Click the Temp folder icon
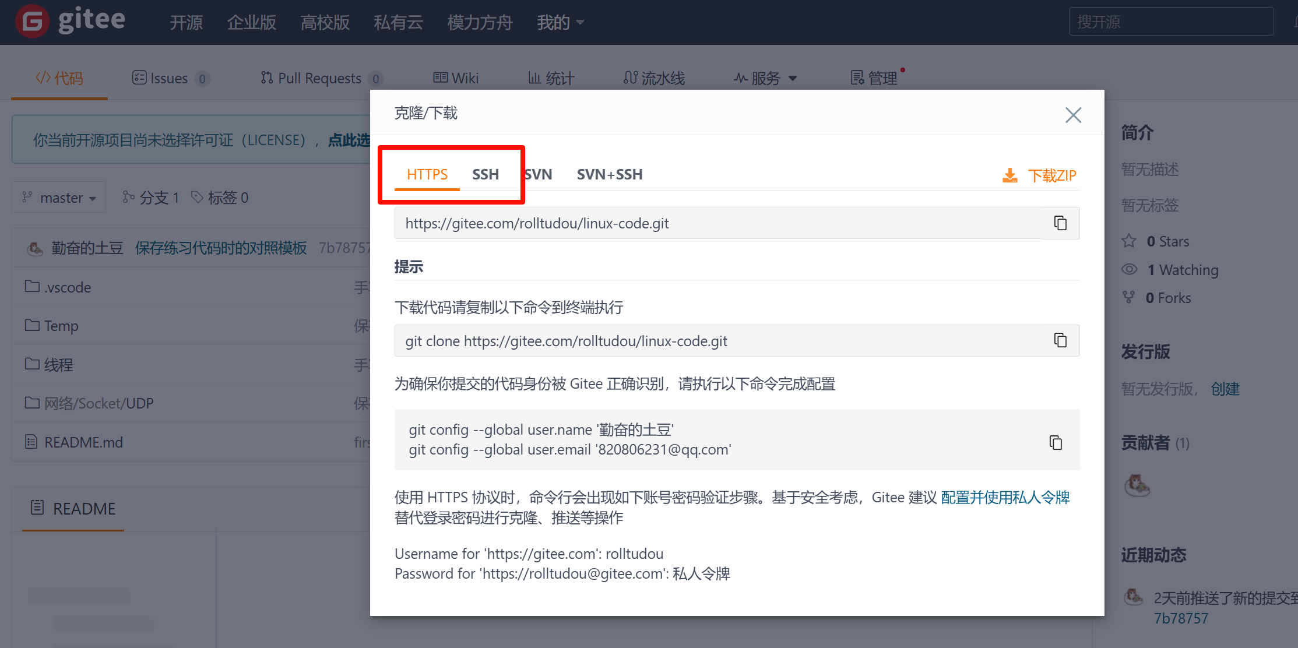 [x=32, y=325]
